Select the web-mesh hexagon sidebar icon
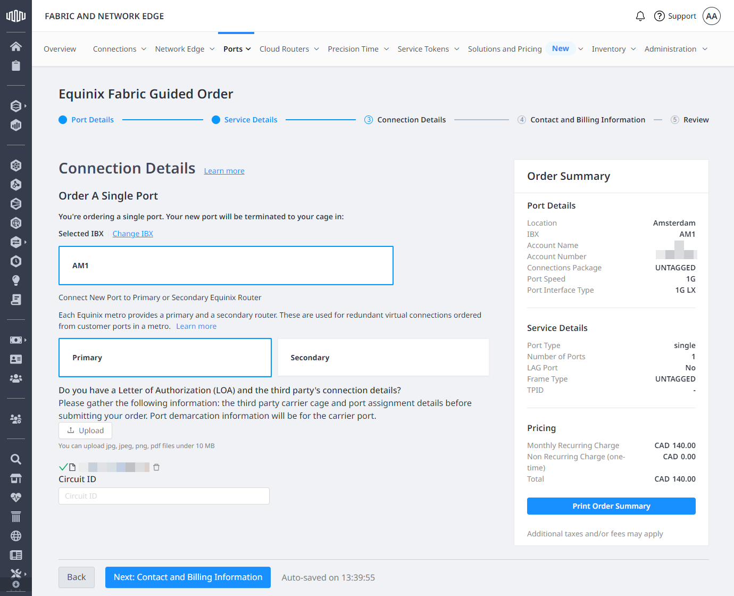The width and height of the screenshot is (734, 596). click(x=16, y=165)
